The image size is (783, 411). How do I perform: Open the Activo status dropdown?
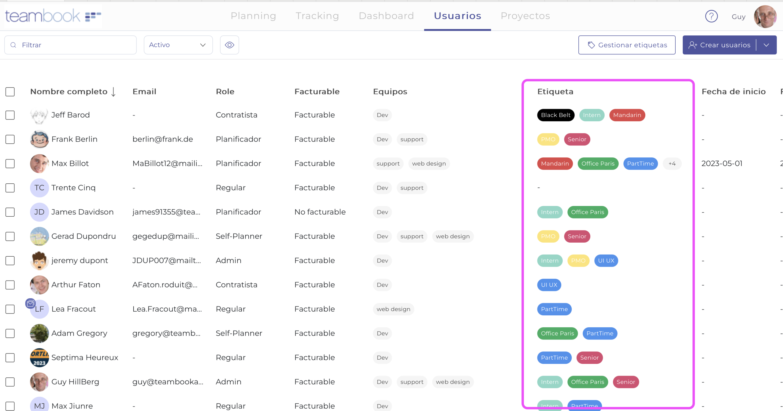pyautogui.click(x=178, y=45)
